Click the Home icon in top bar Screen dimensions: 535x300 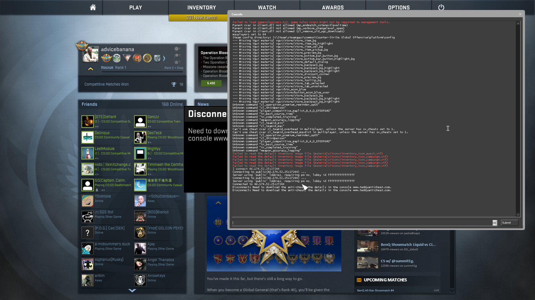[x=93, y=7]
